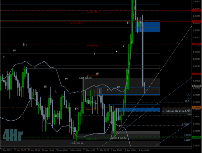Select the solid blue zone below the WeeklyPivot line

pyautogui.click(x=137, y=110)
